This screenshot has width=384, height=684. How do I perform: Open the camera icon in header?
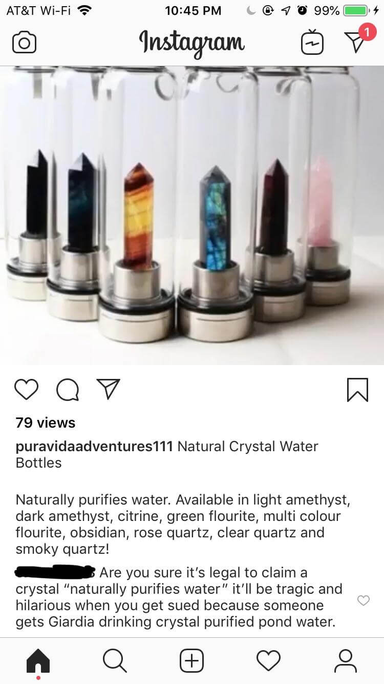pos(24,43)
